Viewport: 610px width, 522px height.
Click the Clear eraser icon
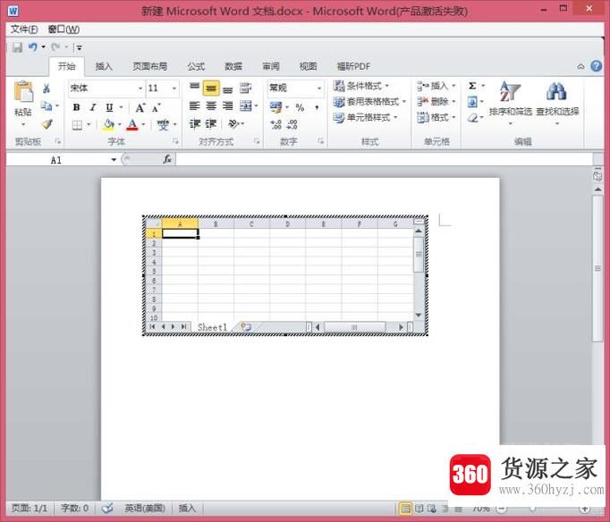472,118
